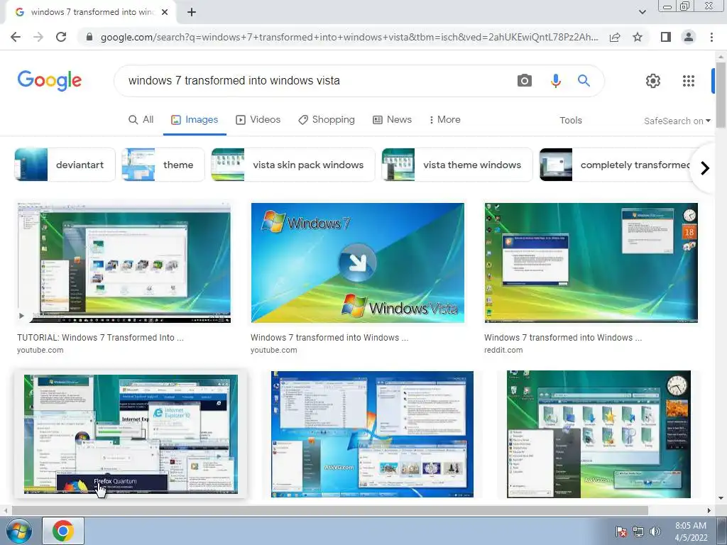The width and height of the screenshot is (727, 545).
Task: Switch to the Videos tab
Action: 258,119
